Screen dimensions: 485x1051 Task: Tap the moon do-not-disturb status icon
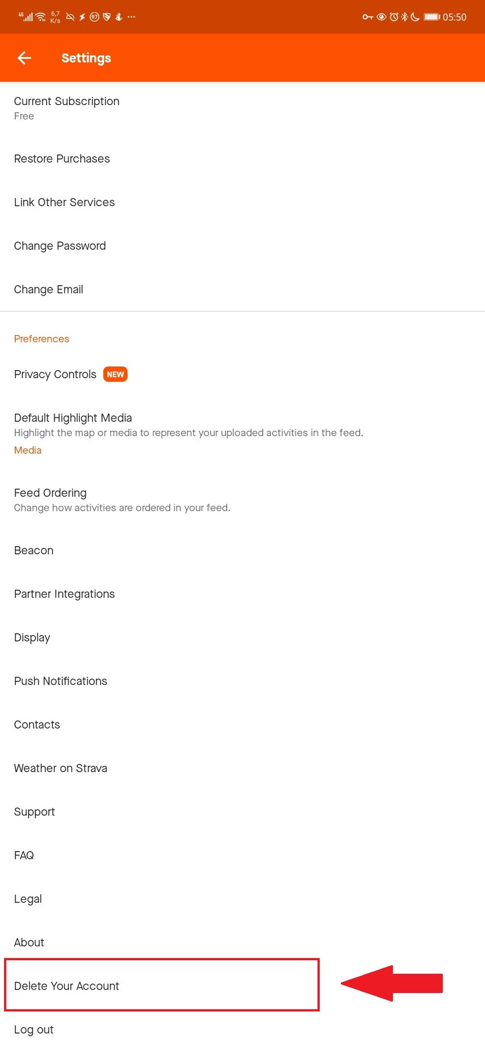click(x=415, y=17)
